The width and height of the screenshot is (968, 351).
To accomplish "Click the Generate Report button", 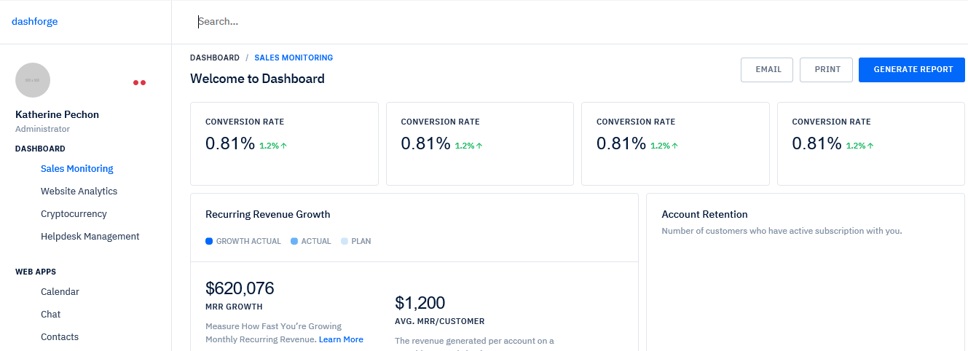I will pos(912,70).
